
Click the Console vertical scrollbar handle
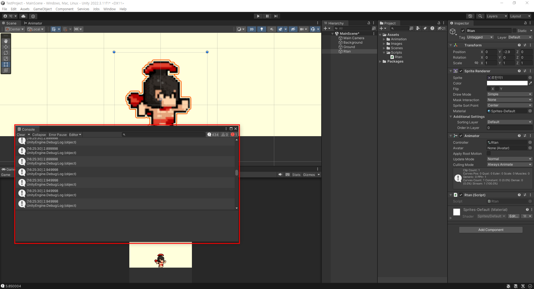point(237,173)
